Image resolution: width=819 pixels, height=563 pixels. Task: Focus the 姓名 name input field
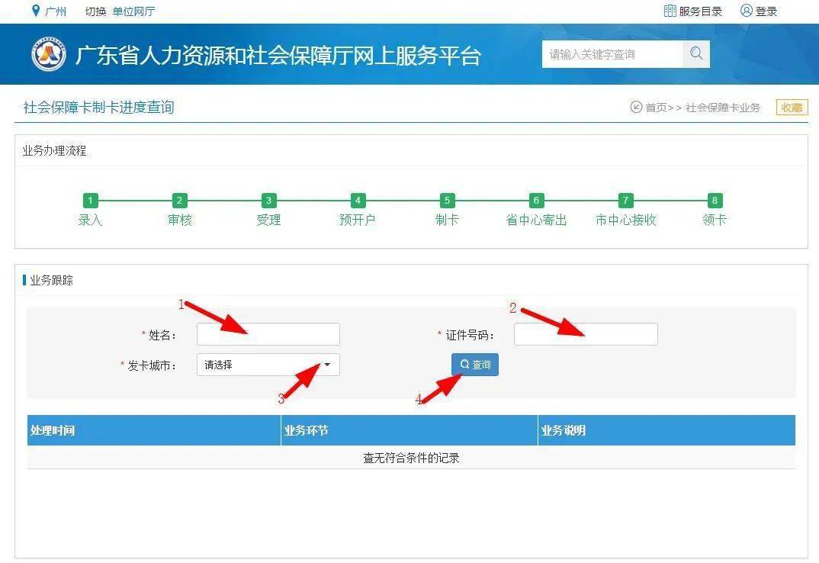tap(268, 334)
